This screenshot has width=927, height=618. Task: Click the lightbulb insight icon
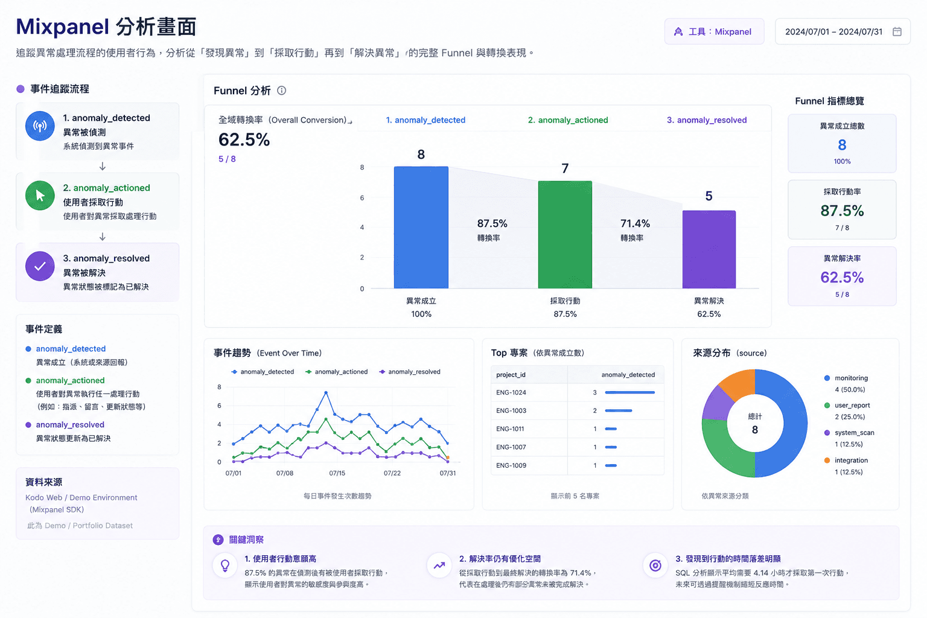pos(225,565)
